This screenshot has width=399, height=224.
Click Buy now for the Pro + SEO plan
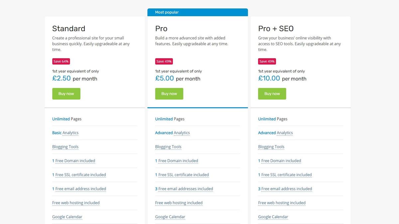pyautogui.click(x=272, y=94)
